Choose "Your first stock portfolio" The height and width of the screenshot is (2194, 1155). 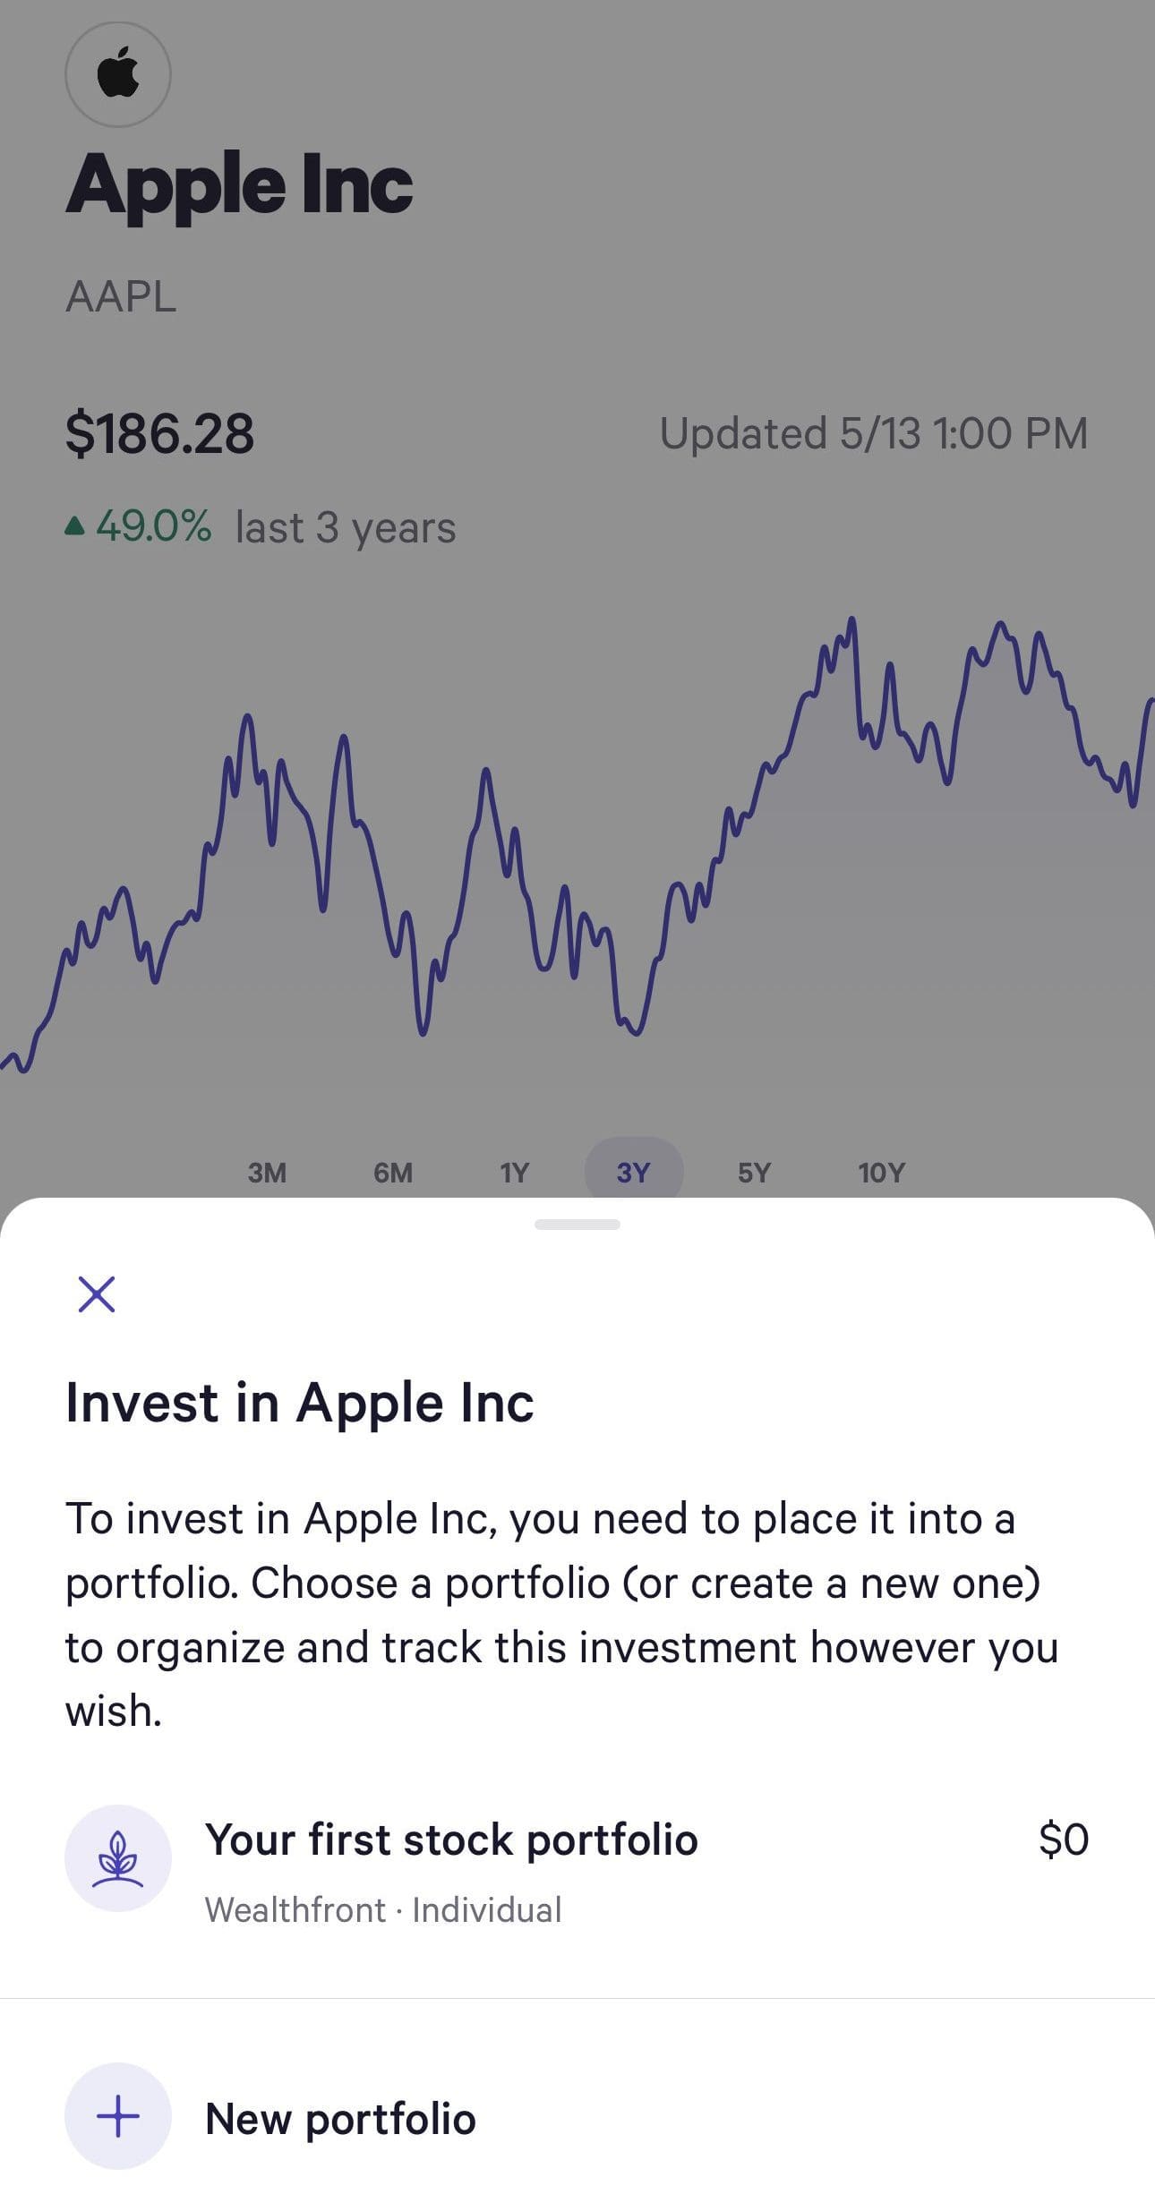[451, 1840]
